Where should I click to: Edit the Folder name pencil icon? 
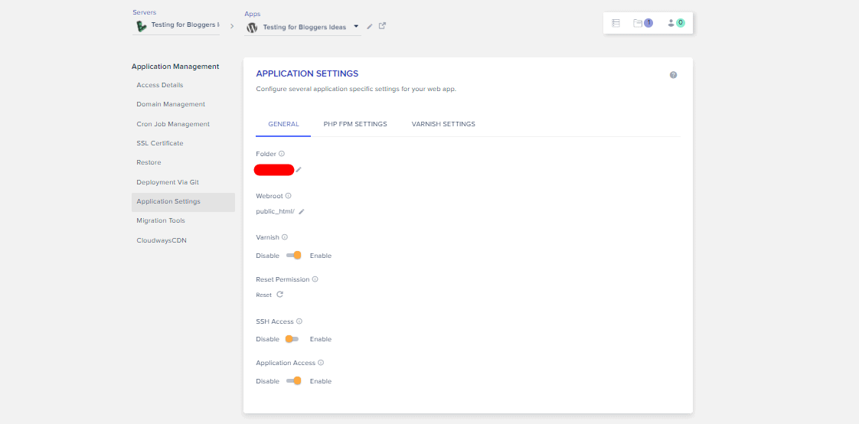pyautogui.click(x=299, y=170)
